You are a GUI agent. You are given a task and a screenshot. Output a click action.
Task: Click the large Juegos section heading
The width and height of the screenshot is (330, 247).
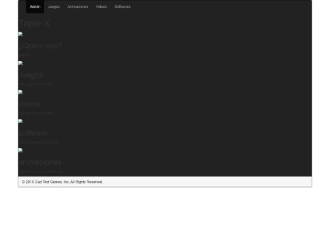(x=31, y=75)
